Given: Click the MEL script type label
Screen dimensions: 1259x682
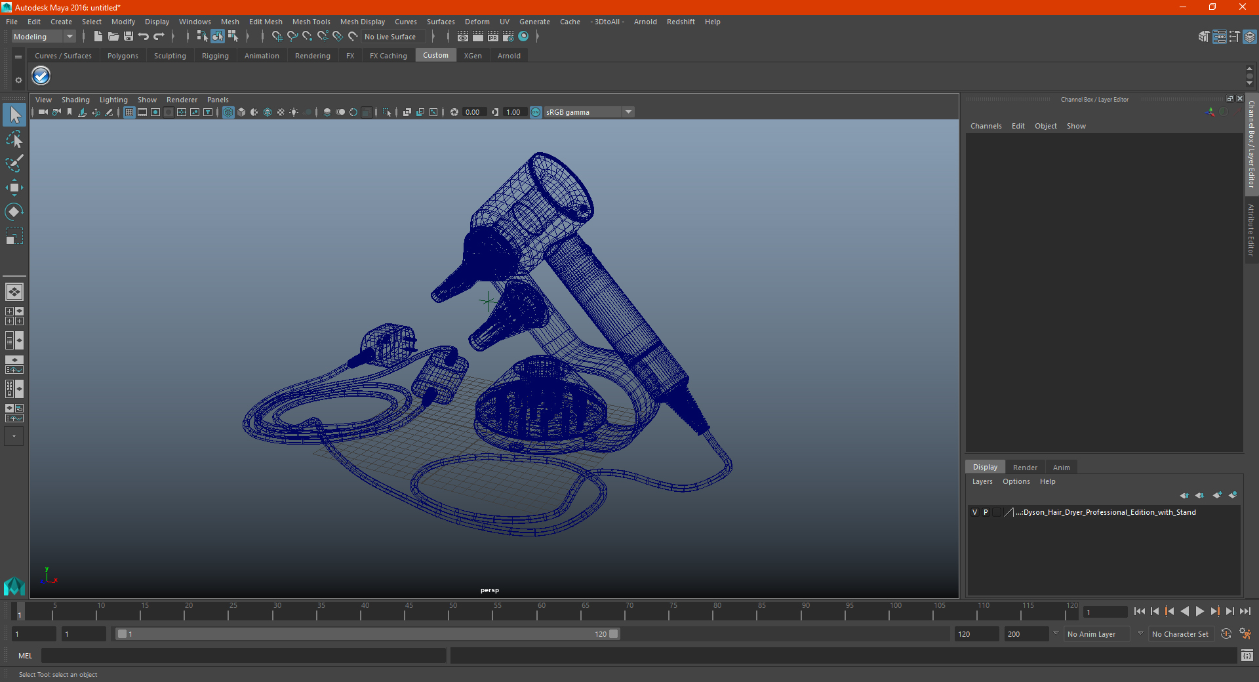Looking at the screenshot, I should click(26, 656).
